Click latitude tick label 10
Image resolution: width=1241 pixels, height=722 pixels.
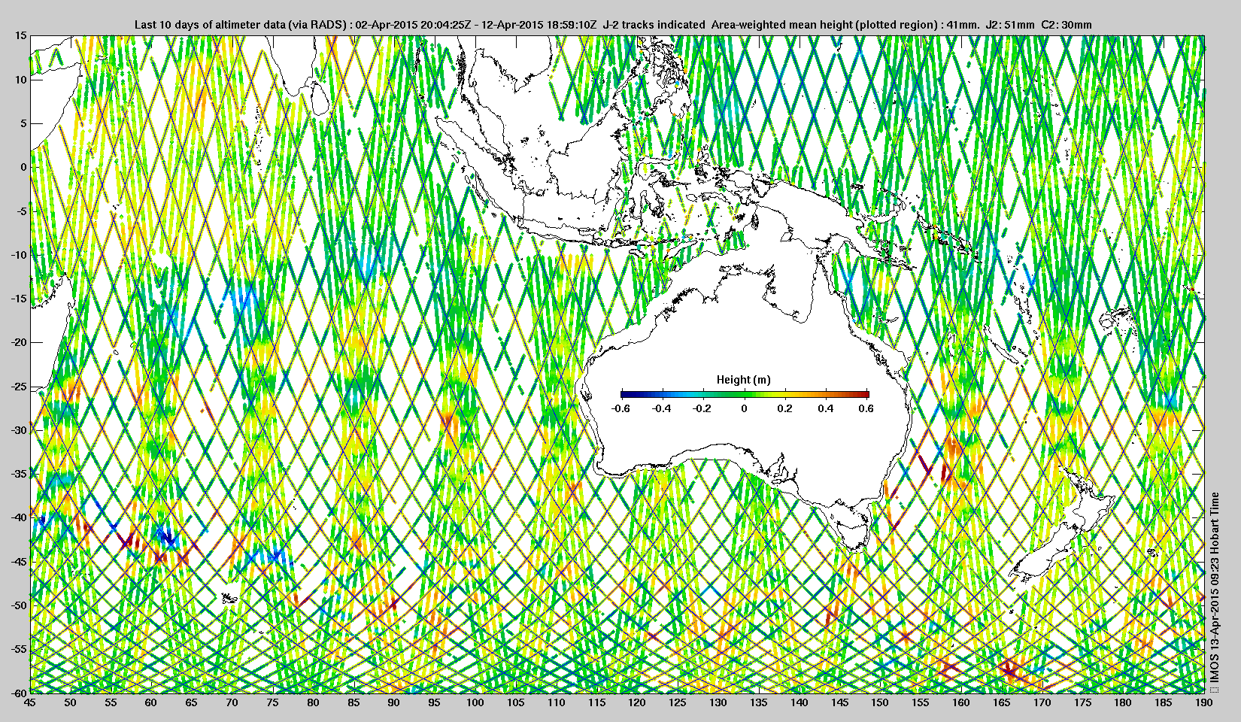[20, 79]
